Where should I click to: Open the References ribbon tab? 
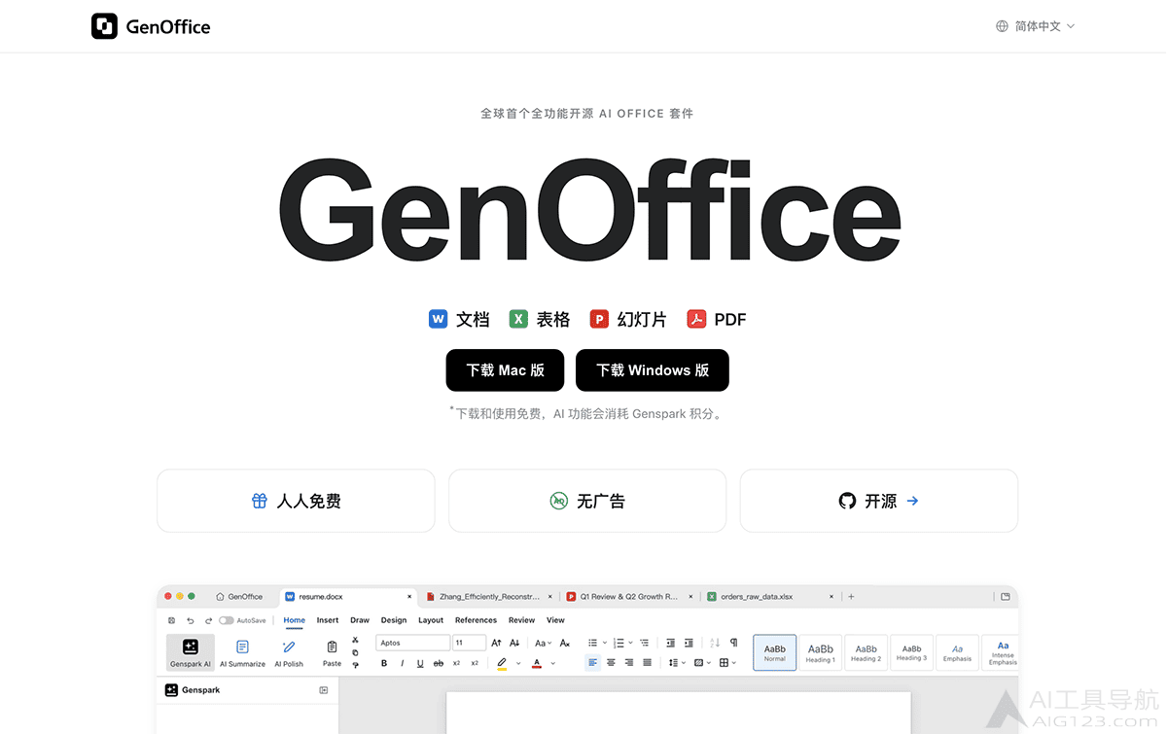[476, 620]
